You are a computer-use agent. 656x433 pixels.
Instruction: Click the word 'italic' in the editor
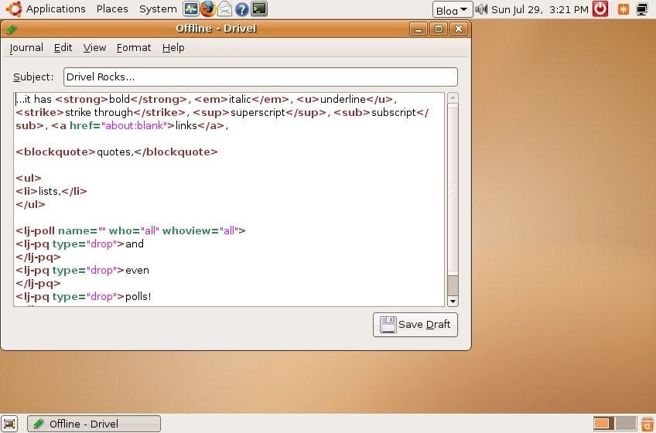point(240,99)
